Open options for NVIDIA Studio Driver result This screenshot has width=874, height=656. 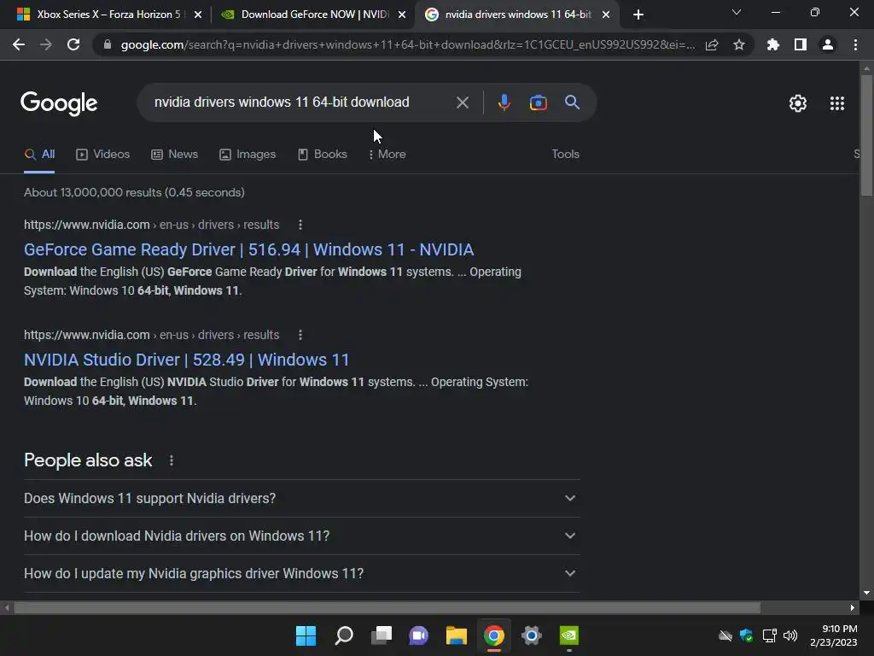click(300, 335)
